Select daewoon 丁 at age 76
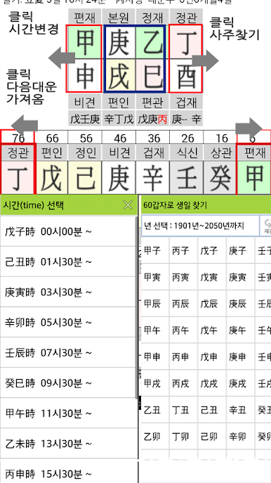Image resolution: width=271 pixels, height=483 pixels. 18,177
